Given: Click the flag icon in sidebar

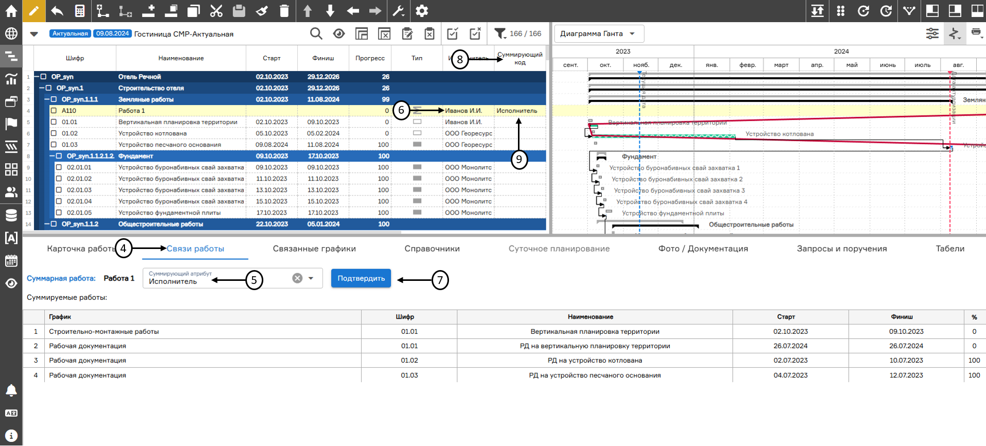Looking at the screenshot, I should tap(11, 124).
